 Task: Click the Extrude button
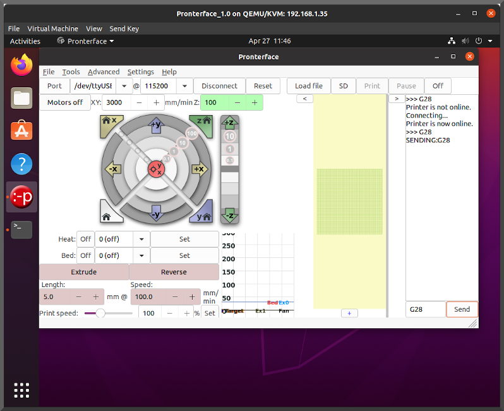coord(84,272)
